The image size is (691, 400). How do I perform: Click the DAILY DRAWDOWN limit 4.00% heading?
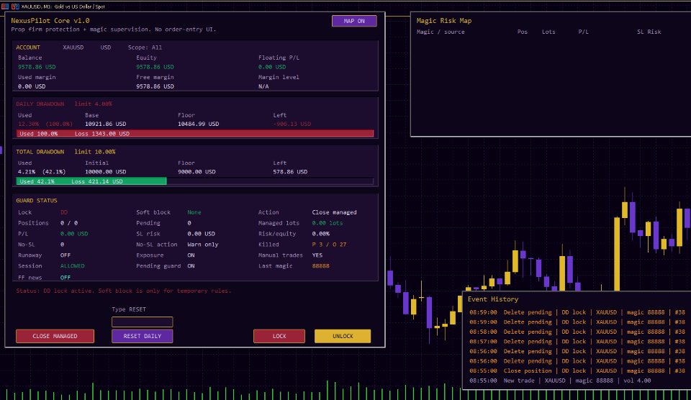point(64,104)
